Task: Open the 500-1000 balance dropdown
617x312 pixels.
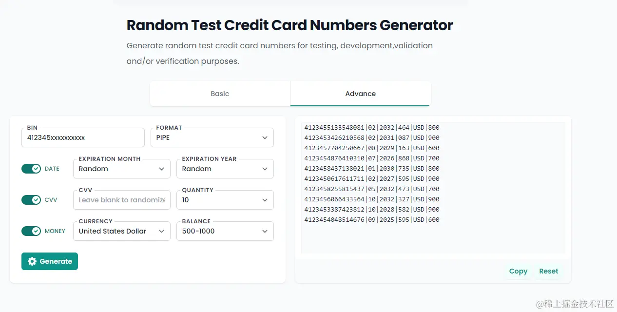Action: point(225,231)
